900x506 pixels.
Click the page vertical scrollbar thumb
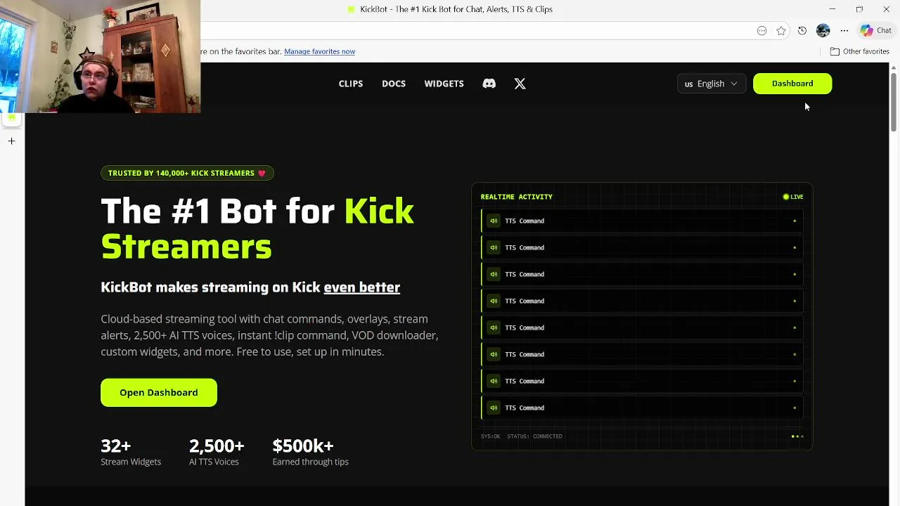(x=894, y=102)
